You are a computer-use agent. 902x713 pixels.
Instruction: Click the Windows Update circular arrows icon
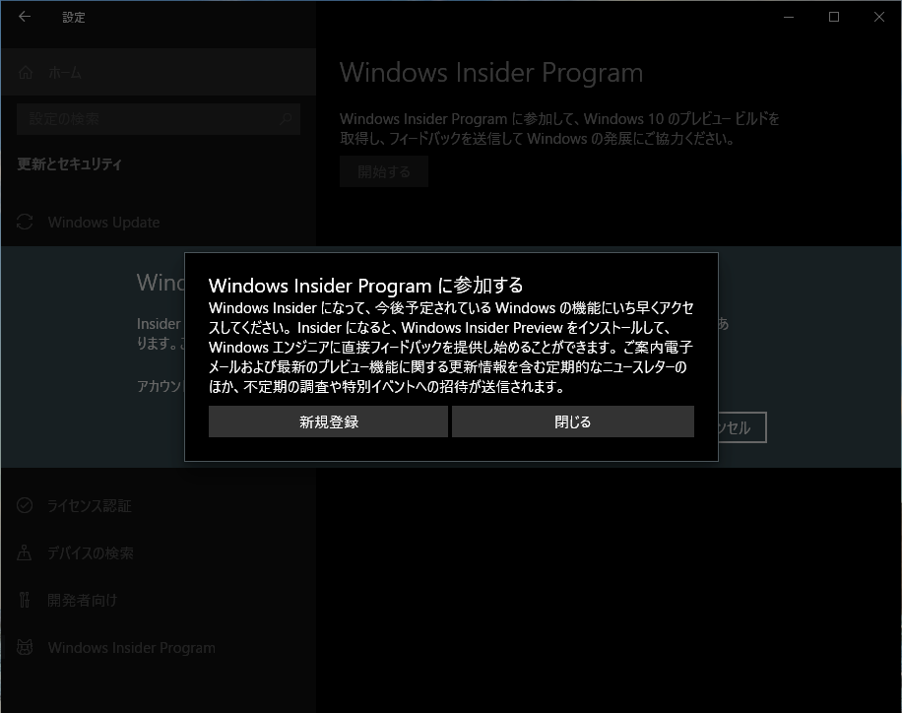click(x=24, y=222)
